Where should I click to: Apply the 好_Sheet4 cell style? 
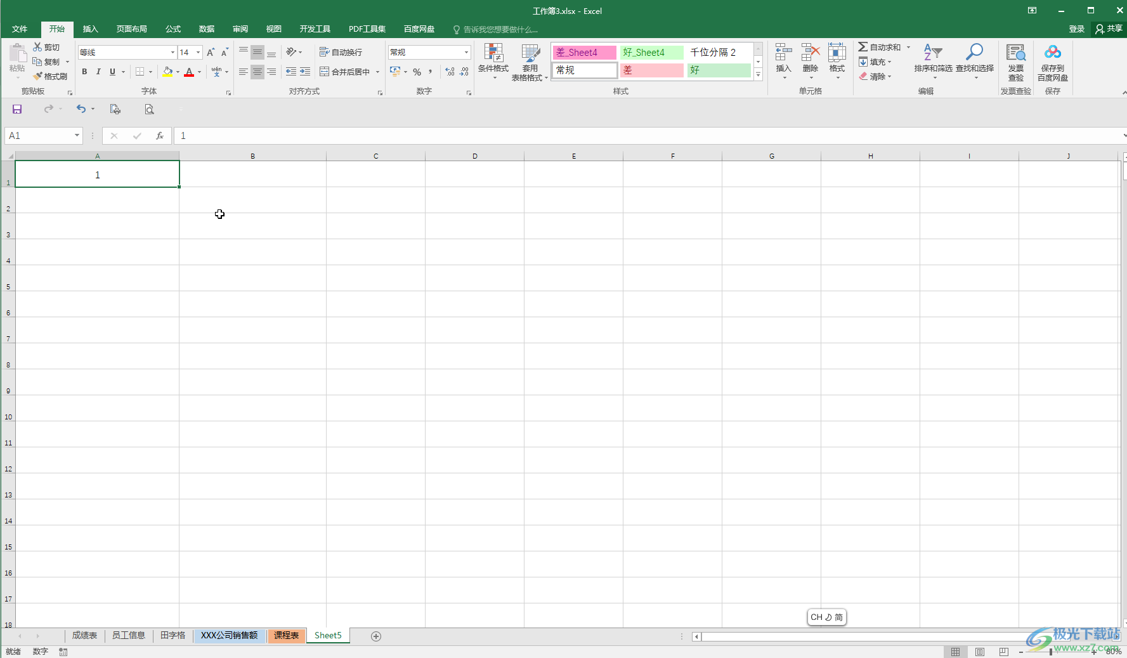coord(652,53)
